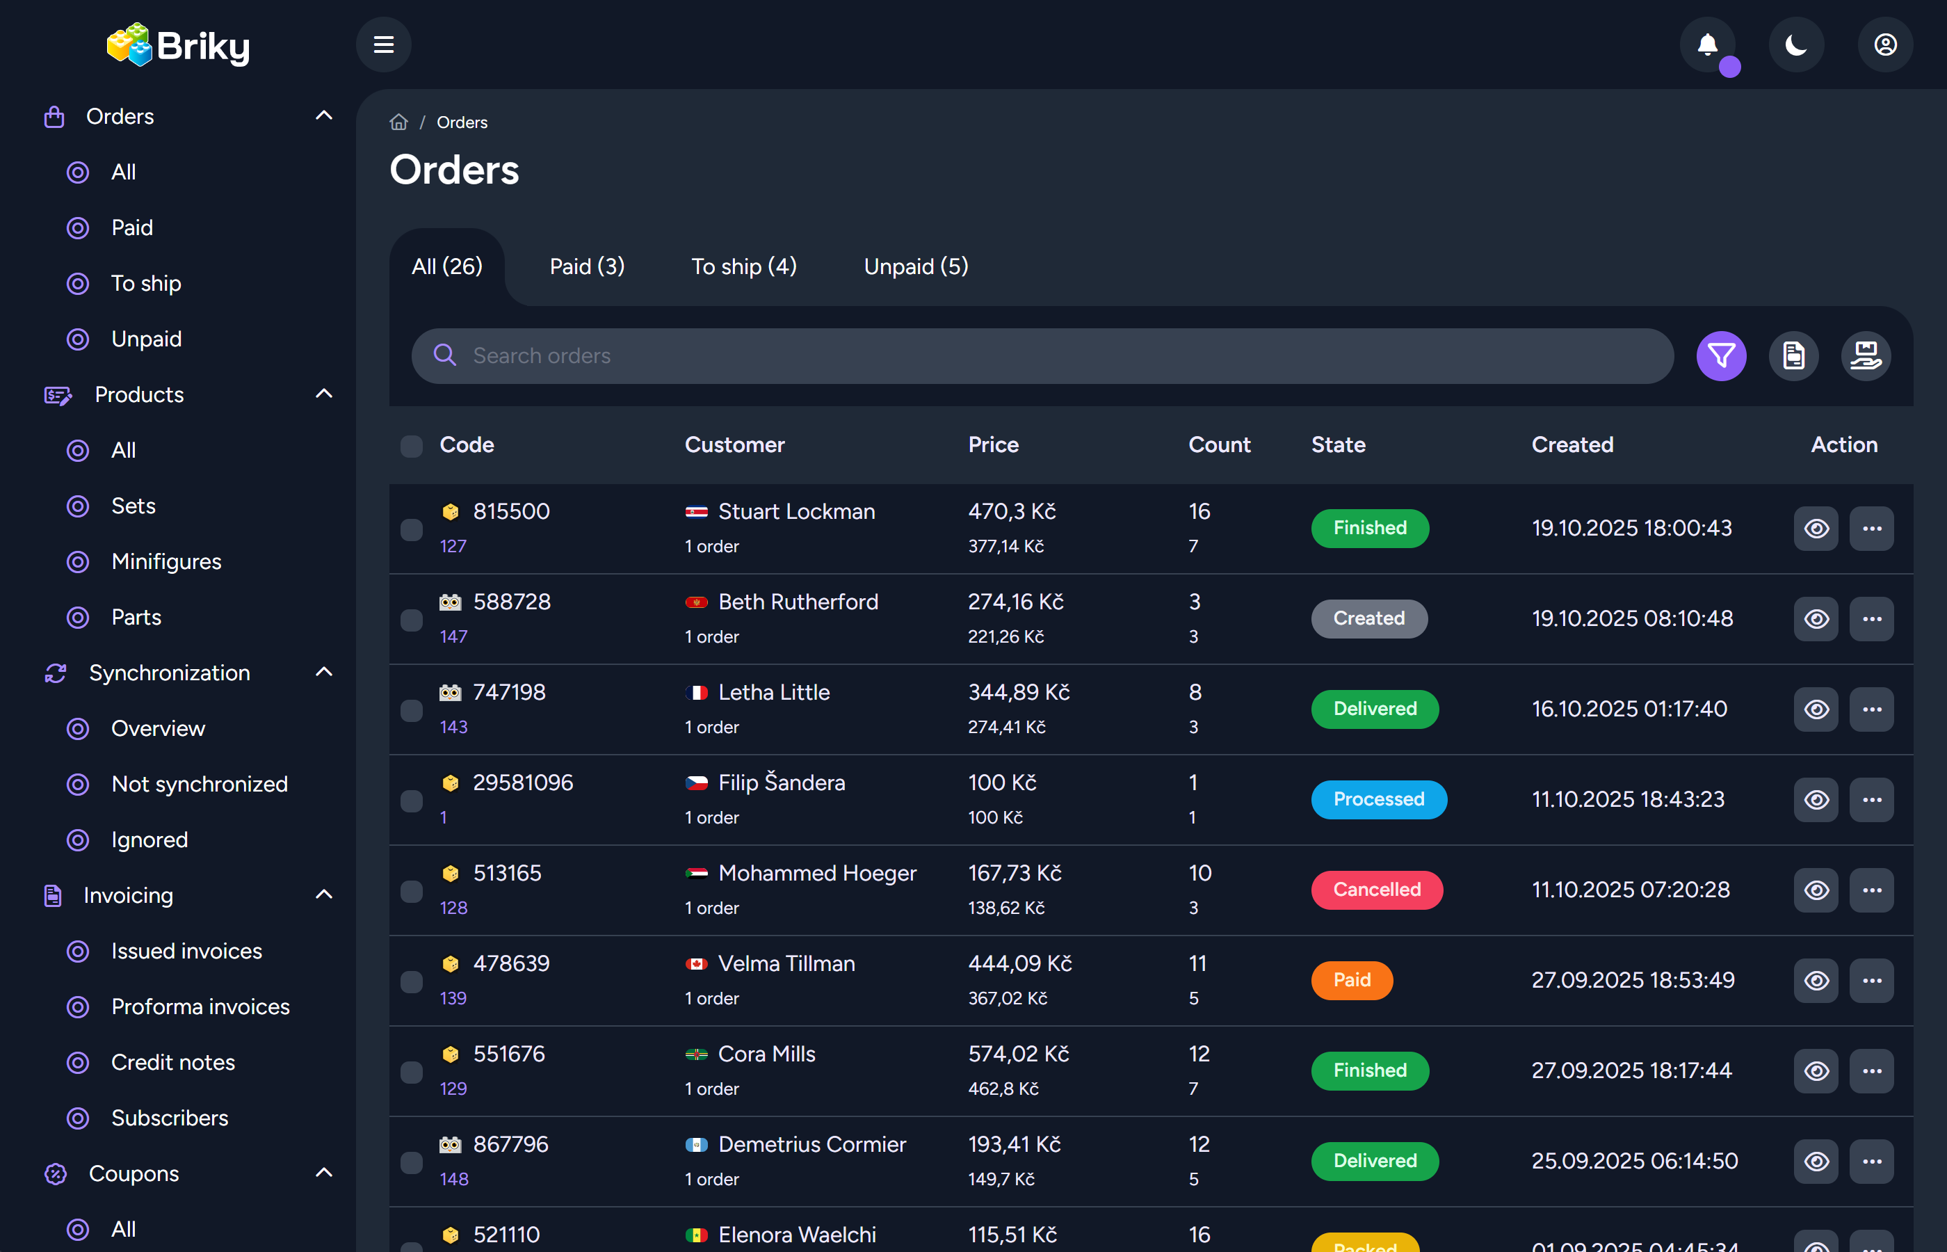Tick the checkbox for order 478639
This screenshot has height=1252, width=1947.
tap(411, 981)
